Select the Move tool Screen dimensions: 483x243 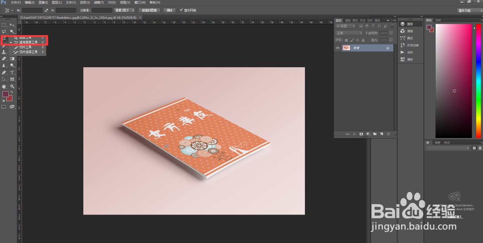(x=12, y=25)
